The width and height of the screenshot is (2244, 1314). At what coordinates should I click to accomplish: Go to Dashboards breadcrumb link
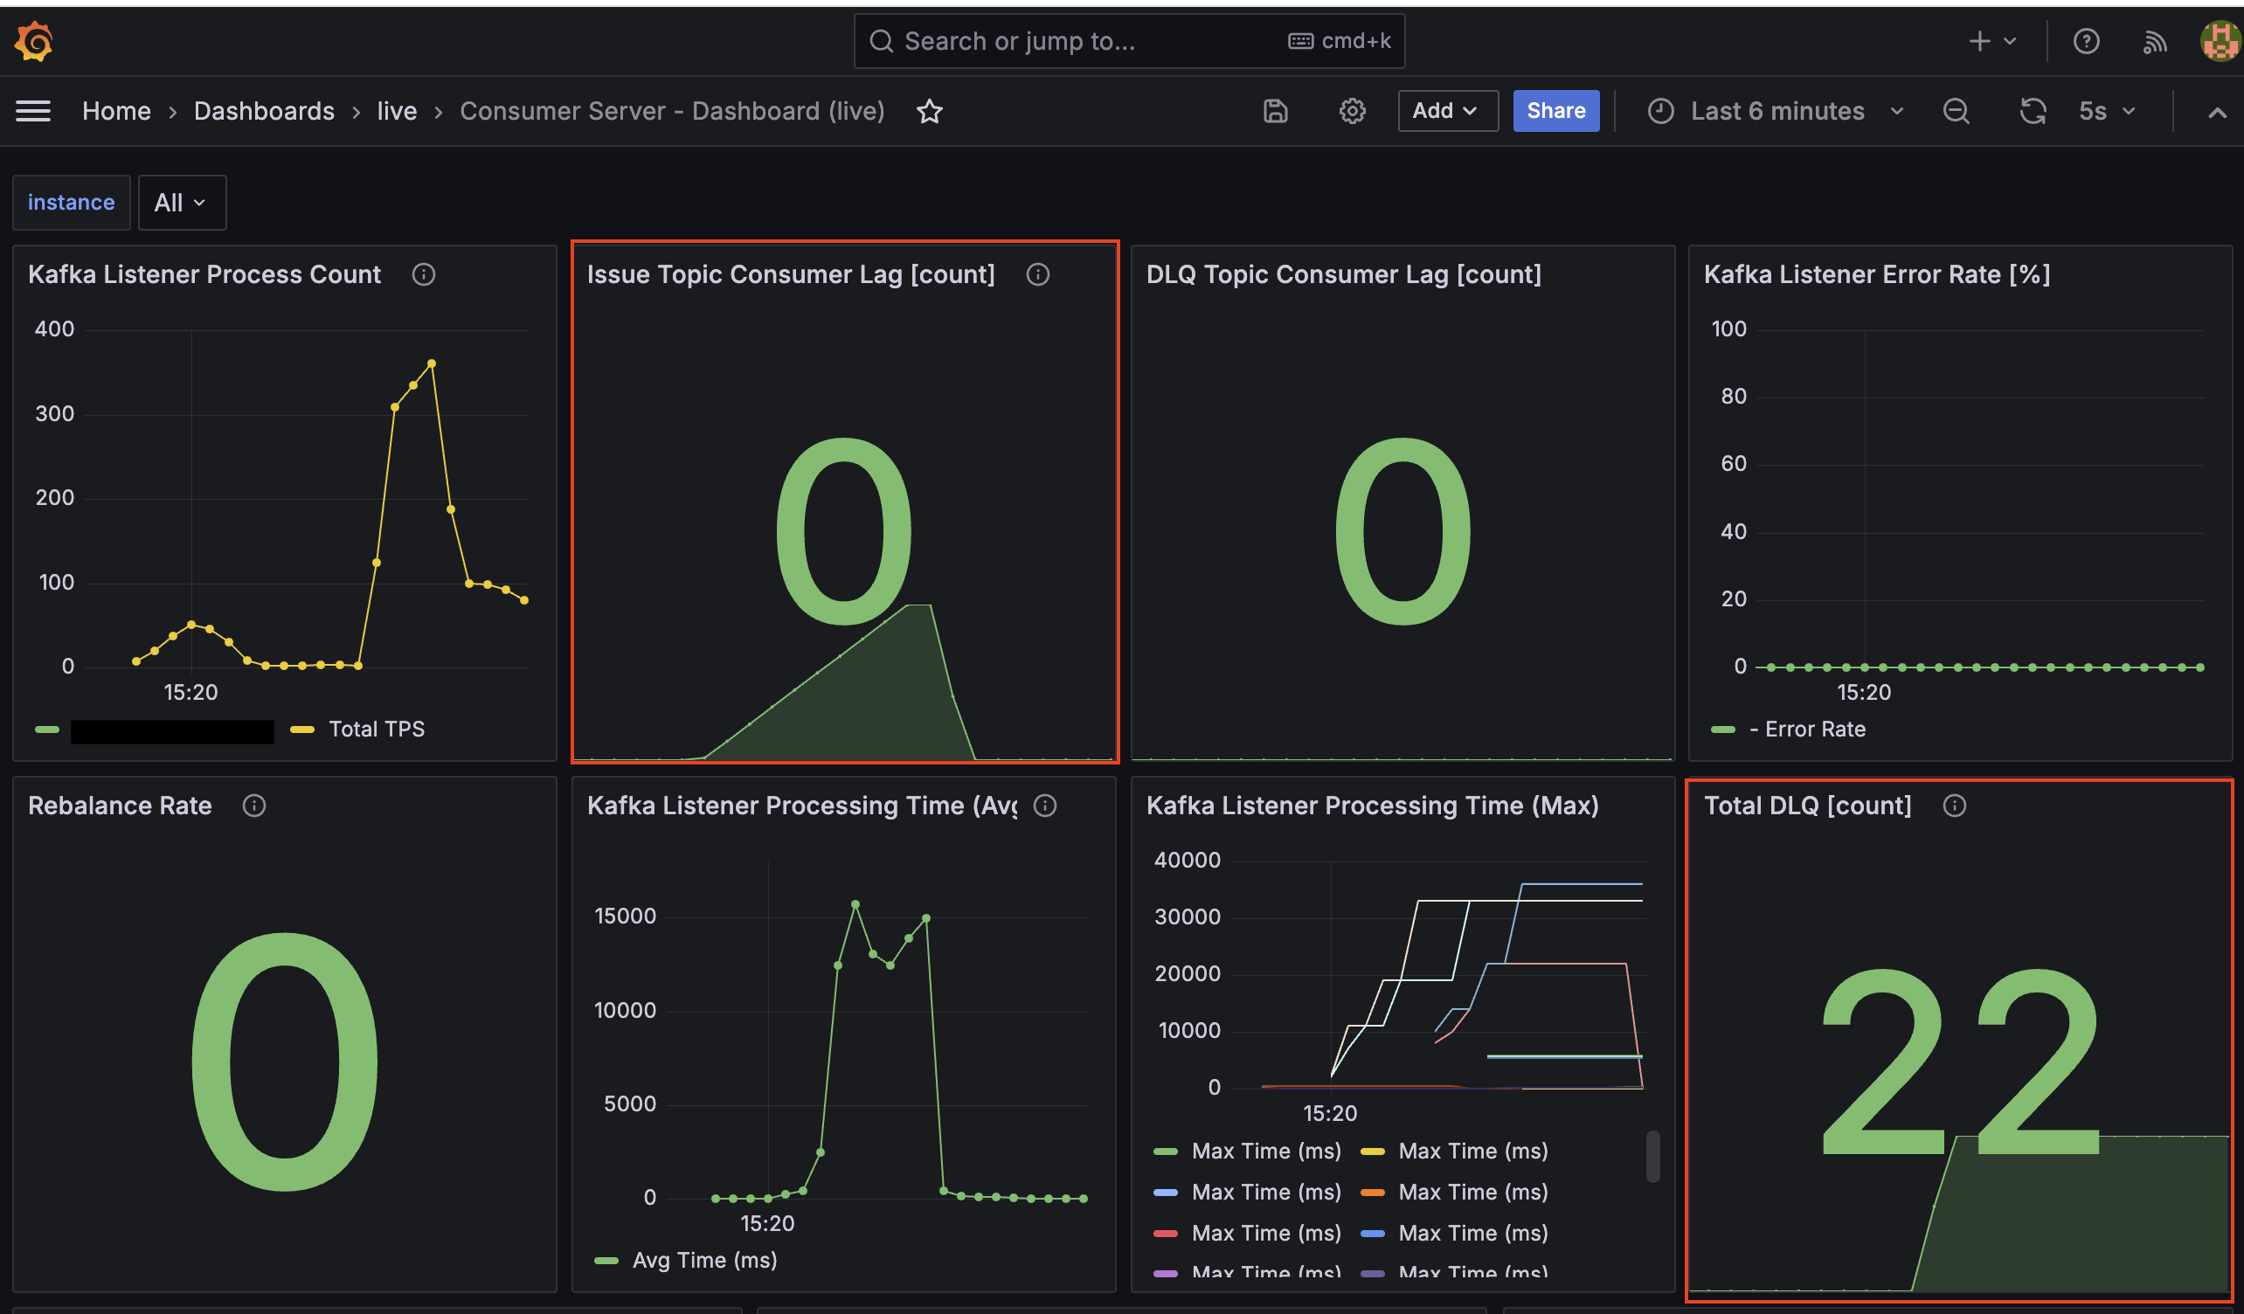coord(264,111)
